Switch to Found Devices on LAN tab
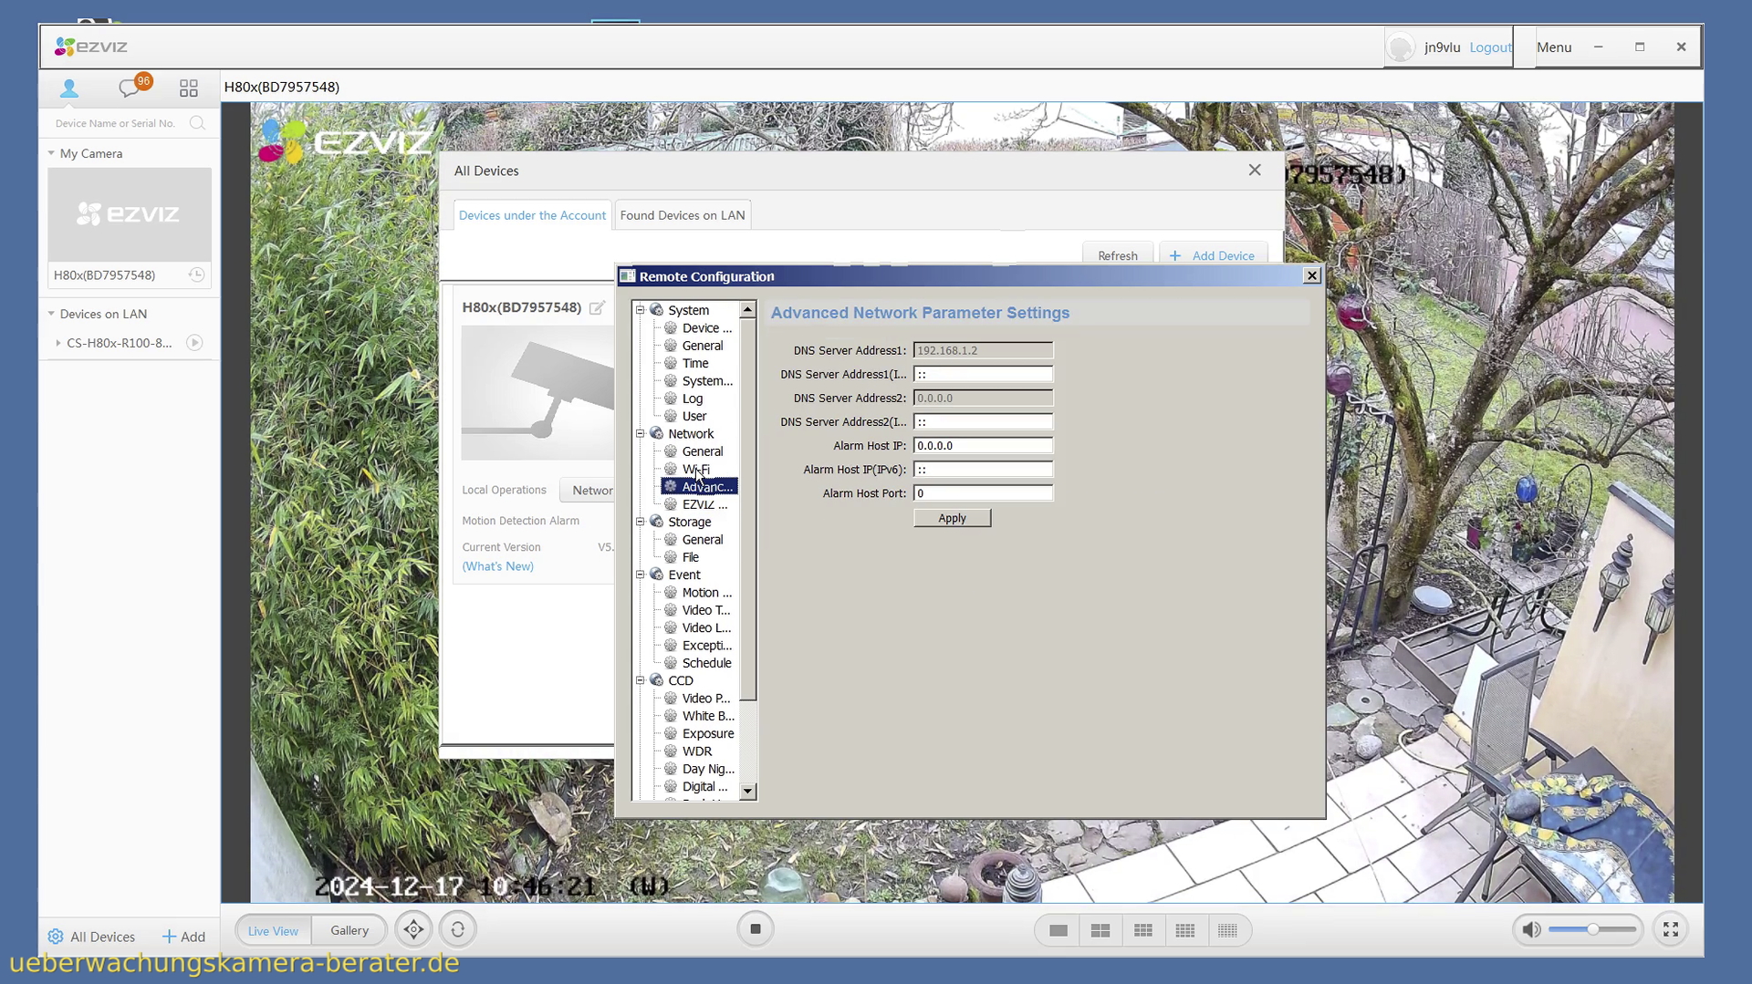 (682, 215)
